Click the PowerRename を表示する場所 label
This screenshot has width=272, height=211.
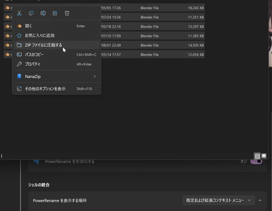pos(60,201)
